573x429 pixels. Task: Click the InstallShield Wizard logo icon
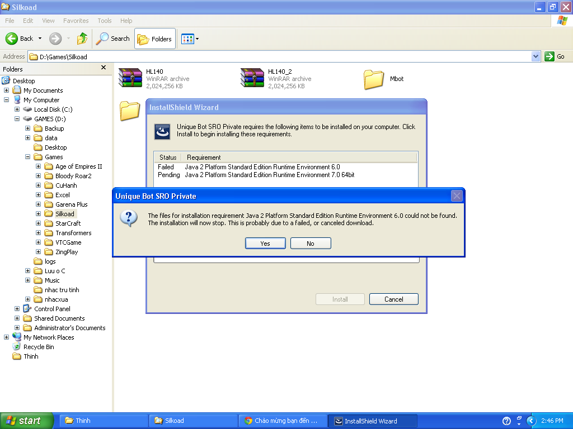pyautogui.click(x=162, y=132)
